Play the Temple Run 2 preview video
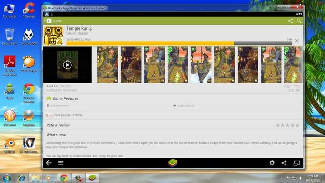 coord(67,65)
